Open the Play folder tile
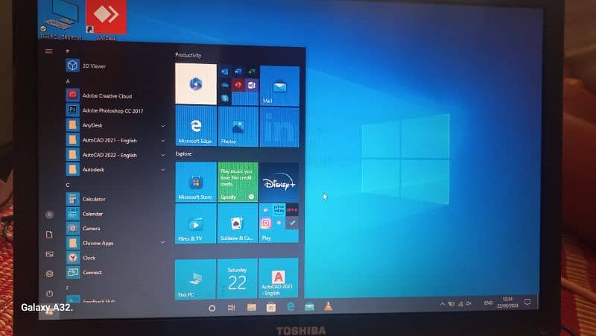The width and height of the screenshot is (596, 336). [x=279, y=223]
